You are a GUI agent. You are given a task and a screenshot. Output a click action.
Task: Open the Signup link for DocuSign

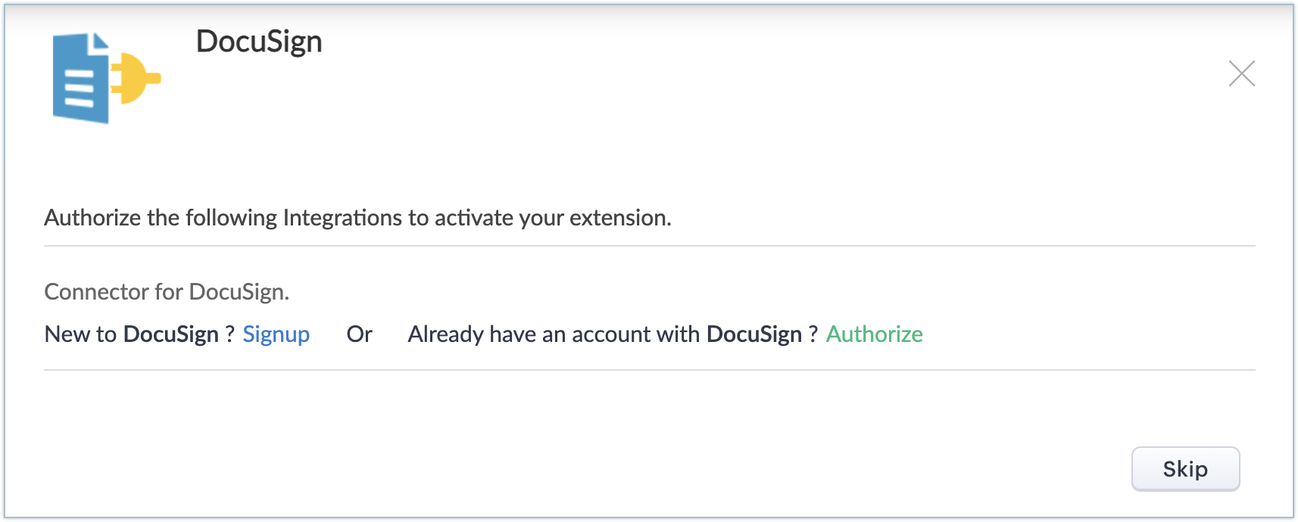[x=276, y=334]
